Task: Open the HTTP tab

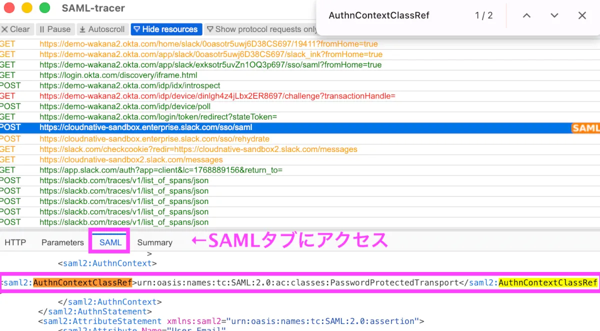Action: [15, 242]
